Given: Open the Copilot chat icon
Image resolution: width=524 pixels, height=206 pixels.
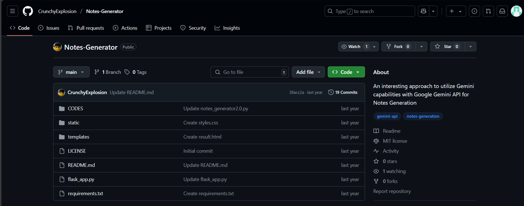Looking at the screenshot, I should coord(423,11).
